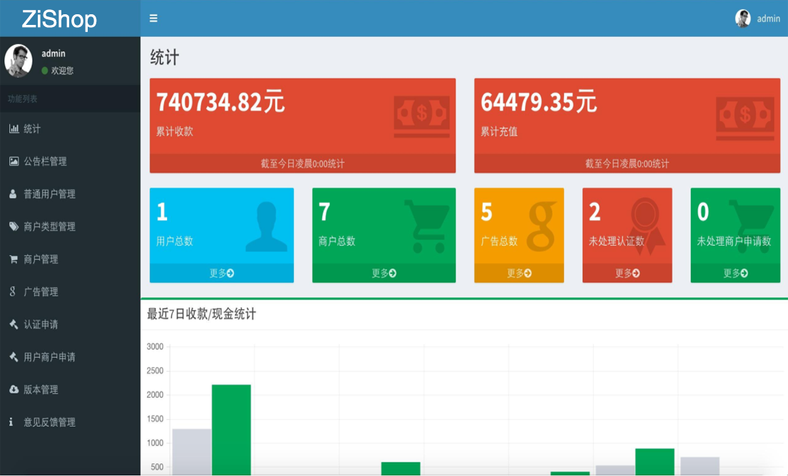
Task: Click the 公告栏管理 picture icon
Action: click(14, 161)
